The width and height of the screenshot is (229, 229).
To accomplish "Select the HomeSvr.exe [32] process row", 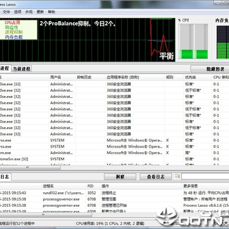I will pyautogui.click(x=114, y=159).
